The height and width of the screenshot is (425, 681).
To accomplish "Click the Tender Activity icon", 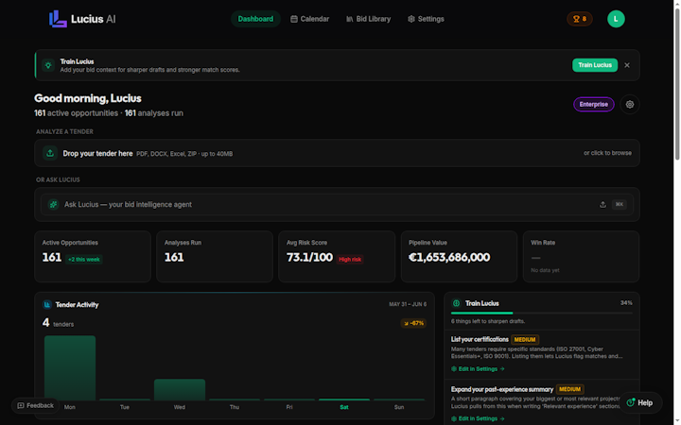I will point(47,305).
